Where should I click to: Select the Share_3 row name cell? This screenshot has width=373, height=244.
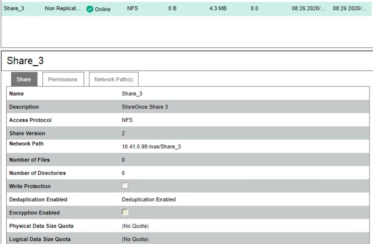[x=13, y=9]
